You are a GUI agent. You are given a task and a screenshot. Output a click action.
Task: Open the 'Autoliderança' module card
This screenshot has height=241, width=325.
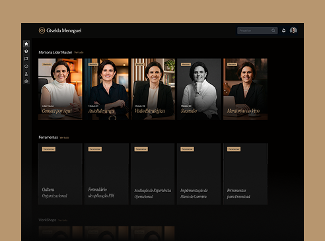(x=106, y=89)
